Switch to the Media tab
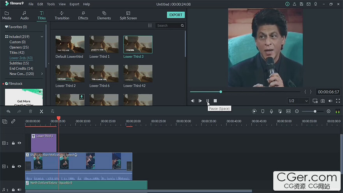The image size is (343, 193). [7, 16]
